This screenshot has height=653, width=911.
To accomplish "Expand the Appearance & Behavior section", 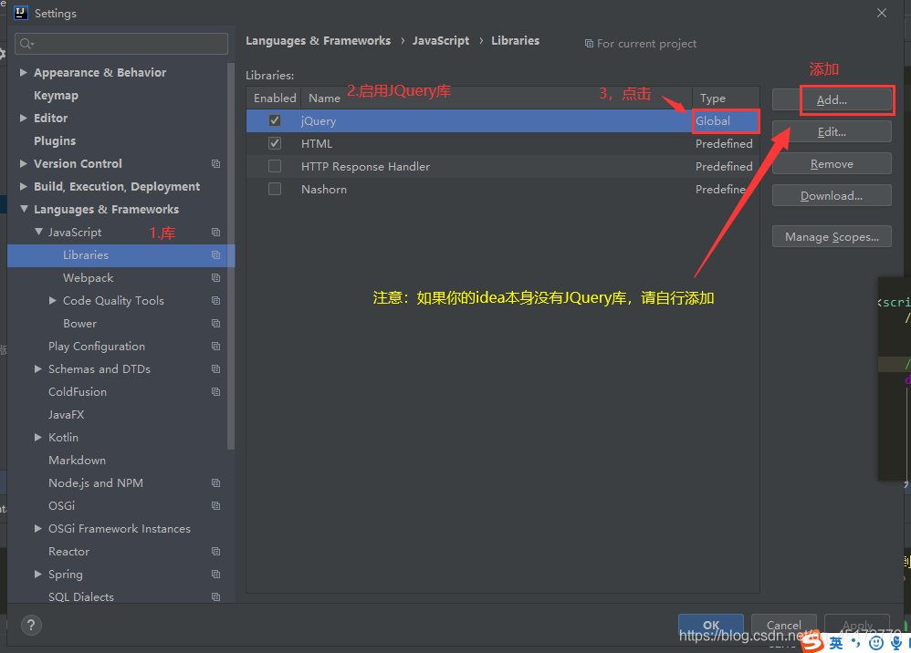I will pos(23,73).
